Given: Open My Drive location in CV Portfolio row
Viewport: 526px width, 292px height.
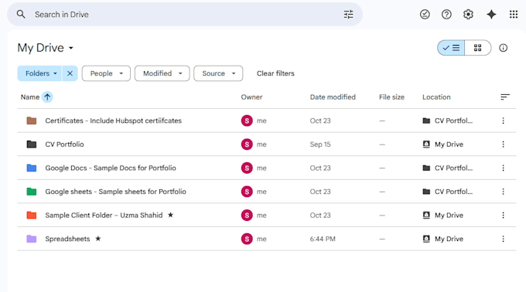Looking at the screenshot, I should tap(442, 144).
